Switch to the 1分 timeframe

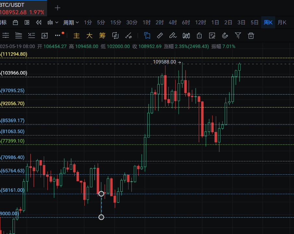(x=88, y=23)
